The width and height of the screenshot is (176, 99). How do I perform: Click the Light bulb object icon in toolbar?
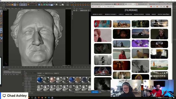point(57,5)
